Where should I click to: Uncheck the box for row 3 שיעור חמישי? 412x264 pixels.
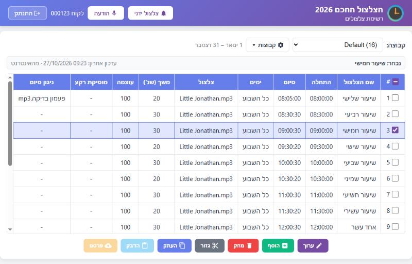395,130
